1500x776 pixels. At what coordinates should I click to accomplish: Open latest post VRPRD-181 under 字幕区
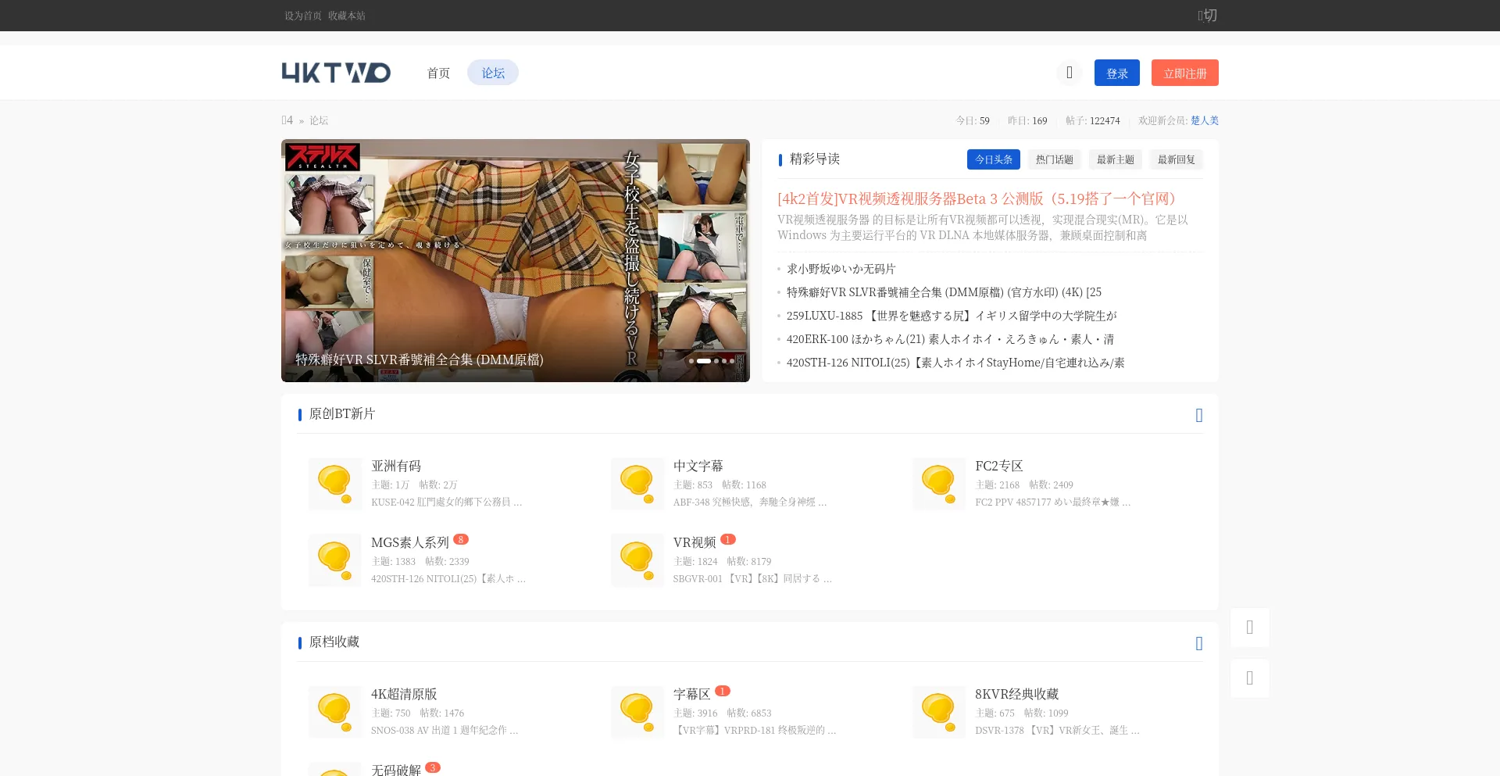pyautogui.click(x=755, y=730)
